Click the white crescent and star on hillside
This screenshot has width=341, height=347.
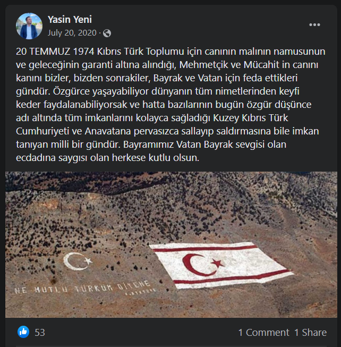[78, 261]
